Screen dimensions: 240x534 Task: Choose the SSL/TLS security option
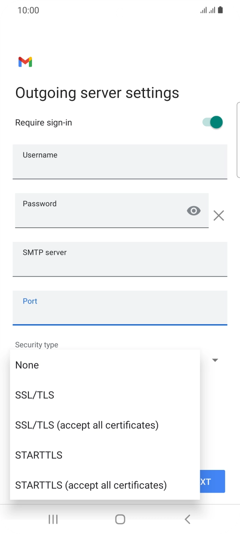[34, 395]
